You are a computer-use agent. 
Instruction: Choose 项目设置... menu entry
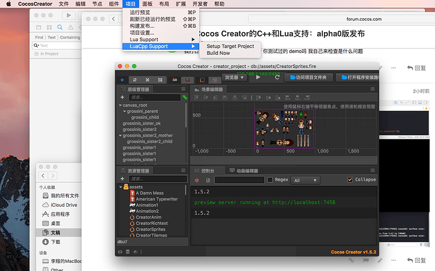point(161,33)
